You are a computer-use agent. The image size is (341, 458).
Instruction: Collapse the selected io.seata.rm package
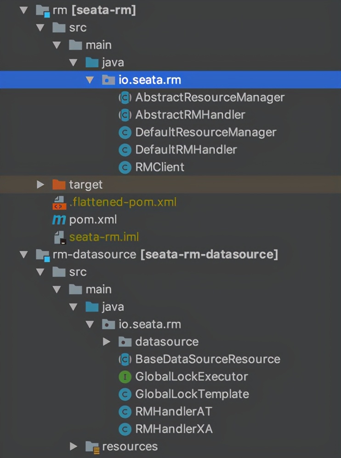(90, 80)
